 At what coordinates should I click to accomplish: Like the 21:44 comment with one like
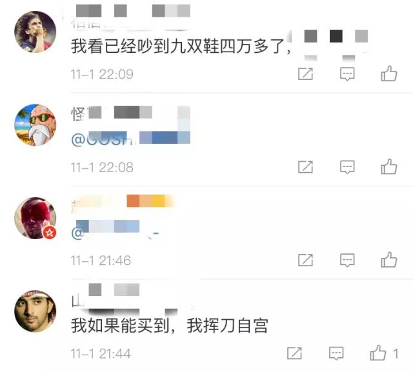point(383,353)
